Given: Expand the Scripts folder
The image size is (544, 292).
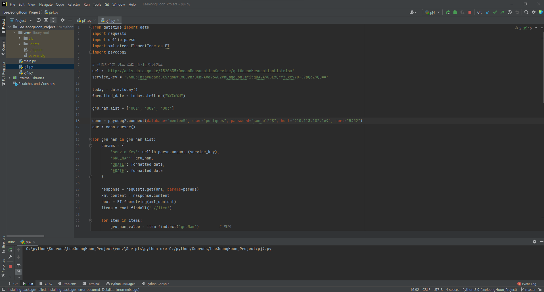Looking at the screenshot, I should (20, 44).
